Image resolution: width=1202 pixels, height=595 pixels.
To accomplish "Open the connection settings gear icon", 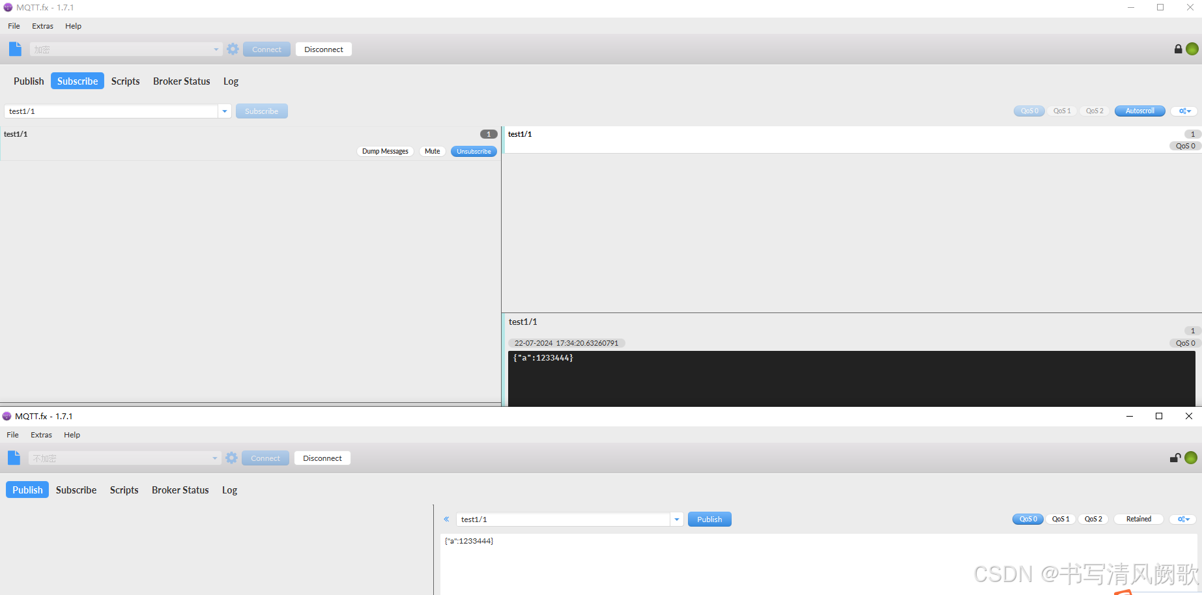I will pyautogui.click(x=233, y=49).
